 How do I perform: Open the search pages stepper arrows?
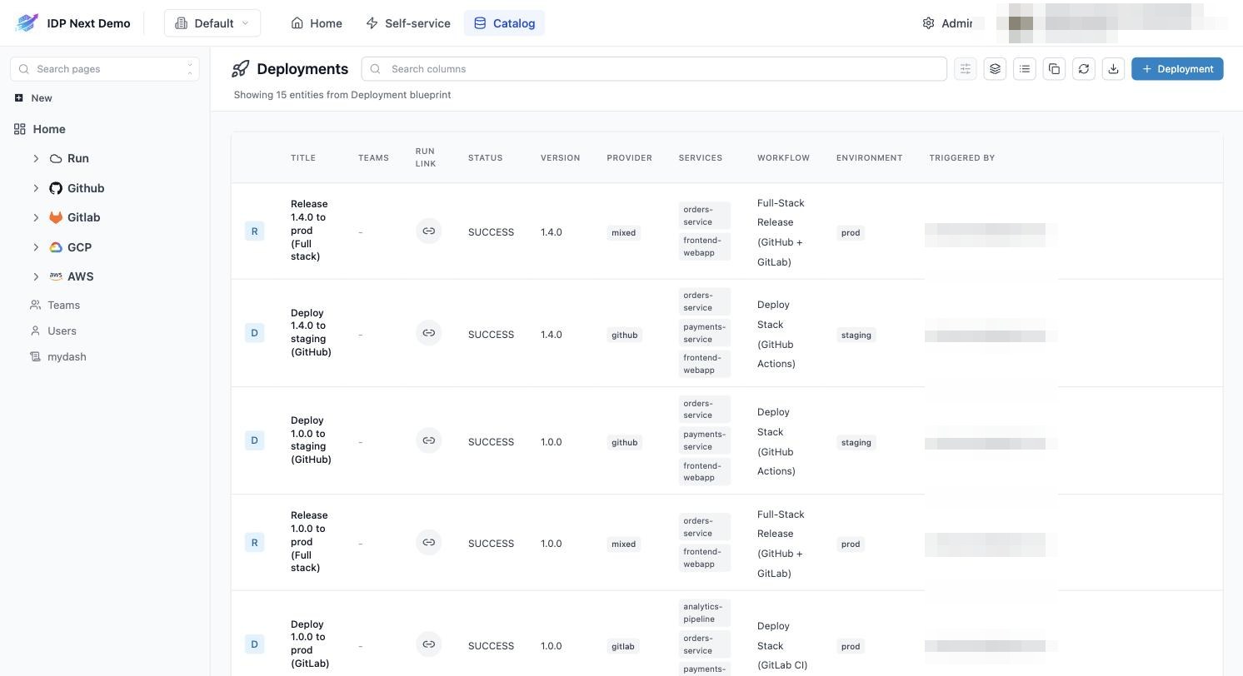coord(190,69)
